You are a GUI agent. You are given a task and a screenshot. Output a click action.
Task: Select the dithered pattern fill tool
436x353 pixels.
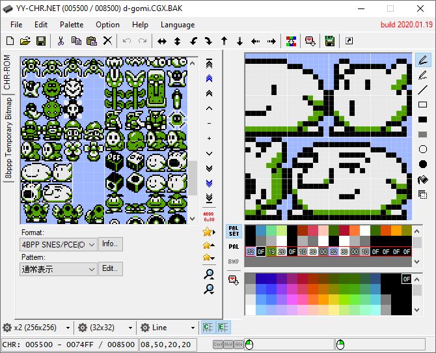(422, 135)
